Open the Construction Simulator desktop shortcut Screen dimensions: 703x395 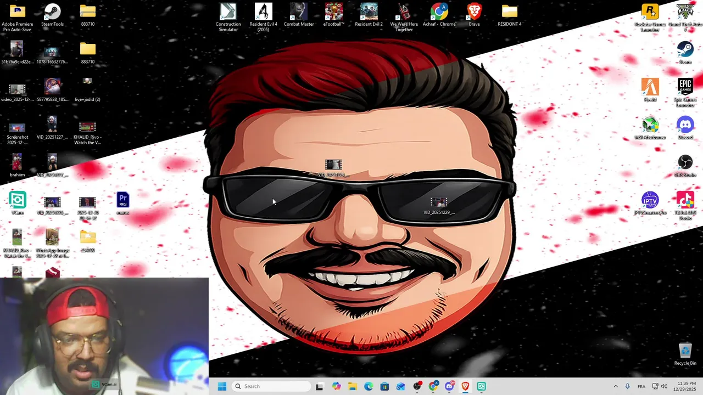coord(228,18)
